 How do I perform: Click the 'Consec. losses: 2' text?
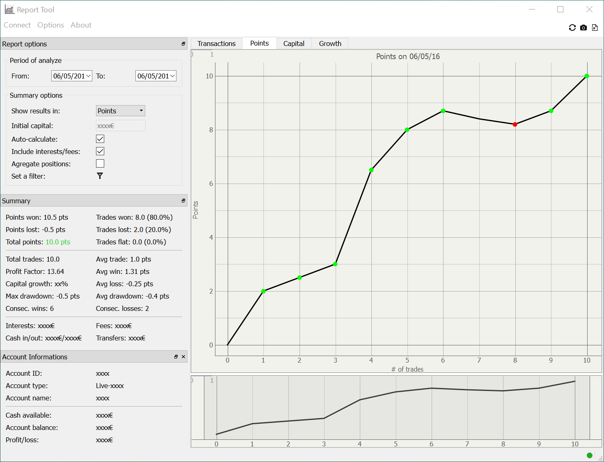pyautogui.click(x=122, y=308)
